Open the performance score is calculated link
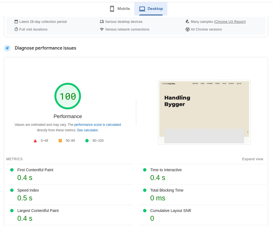The image size is (273, 226). click(97, 125)
